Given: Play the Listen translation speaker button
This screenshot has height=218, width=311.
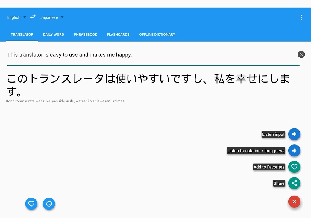Looking at the screenshot, I should [x=294, y=150].
